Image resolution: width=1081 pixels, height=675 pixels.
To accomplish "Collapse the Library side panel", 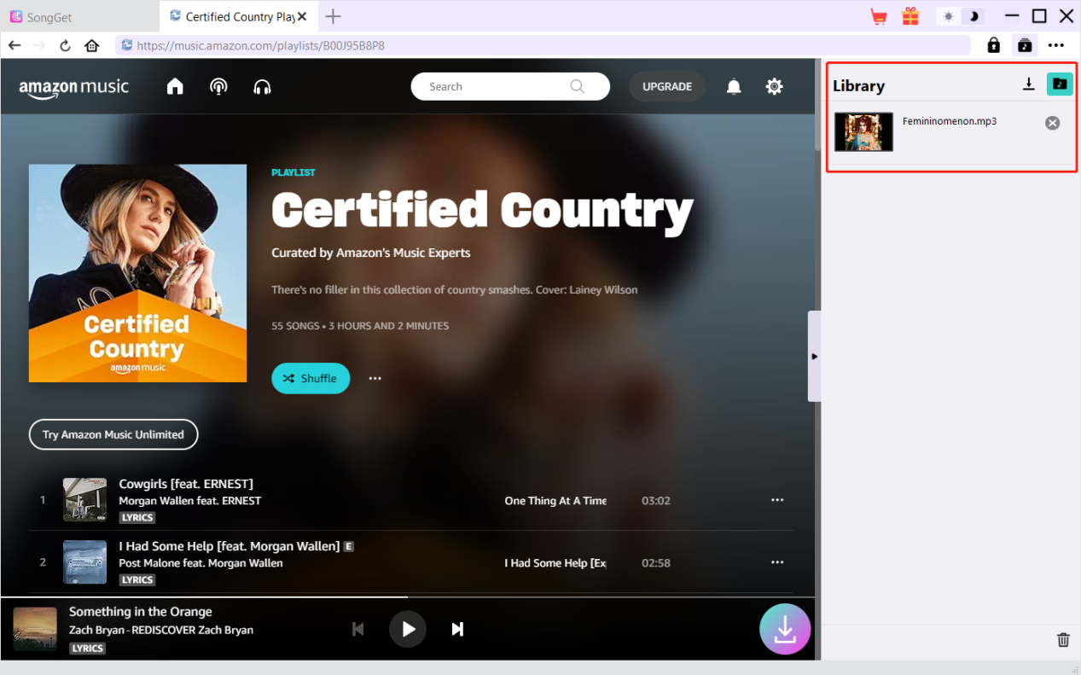I will tap(814, 356).
